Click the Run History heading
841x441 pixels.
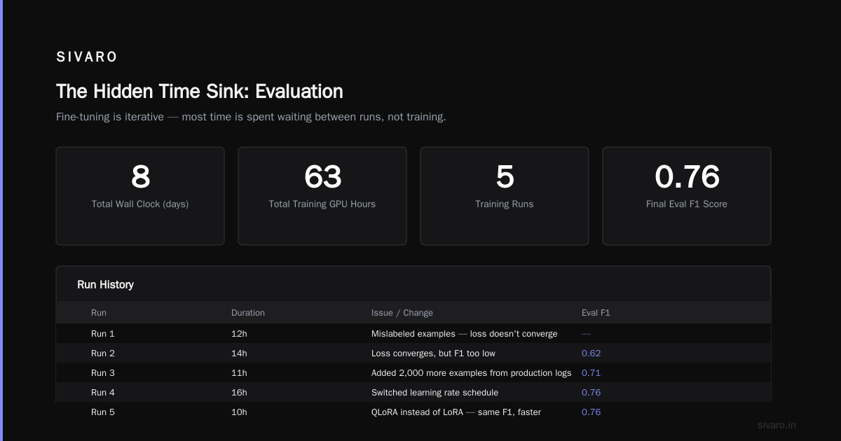click(x=105, y=285)
